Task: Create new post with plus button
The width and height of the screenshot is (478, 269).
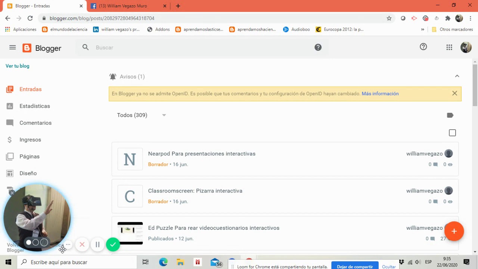Action: tap(454, 231)
